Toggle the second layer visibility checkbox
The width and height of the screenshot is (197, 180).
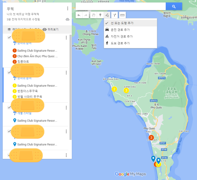9,72
